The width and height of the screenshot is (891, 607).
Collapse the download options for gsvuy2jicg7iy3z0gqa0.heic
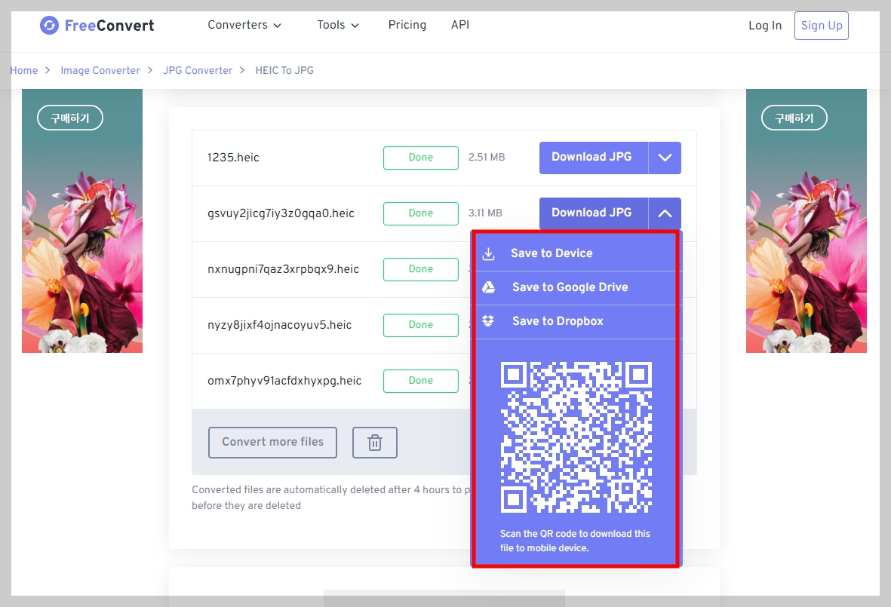pos(665,213)
